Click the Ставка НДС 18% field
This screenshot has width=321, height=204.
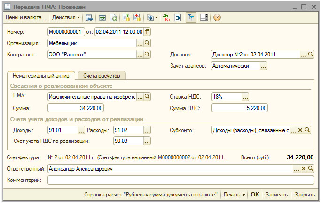tap(227, 97)
